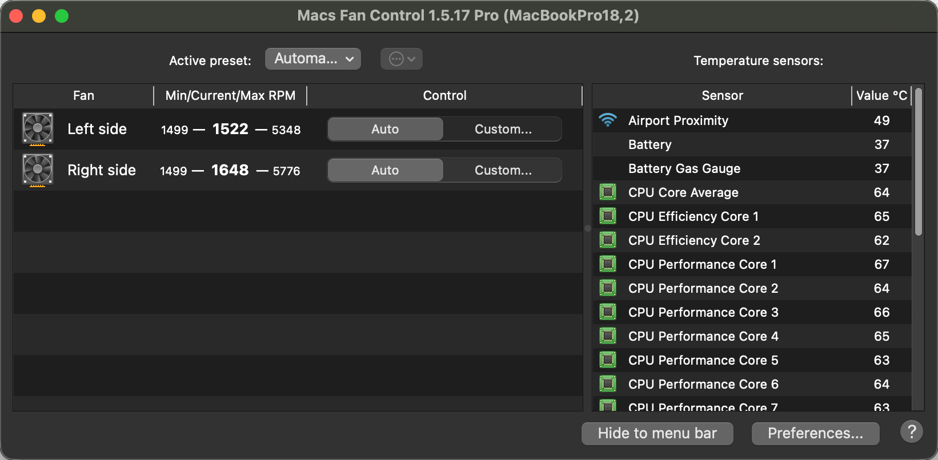Select the CPU Core Average row label
Screen dimensions: 938x460
pyautogui.click(x=683, y=192)
